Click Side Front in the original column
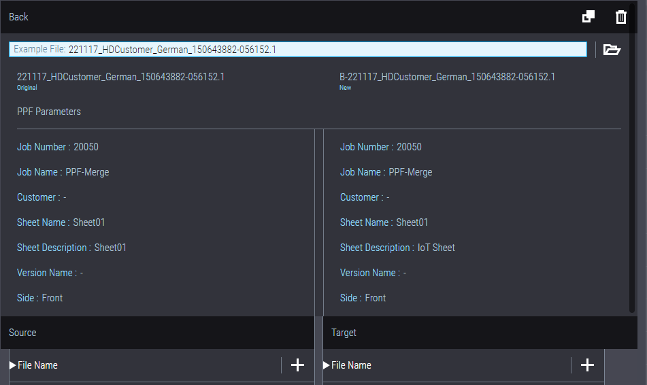Image resolution: width=647 pixels, height=385 pixels. tap(39, 298)
